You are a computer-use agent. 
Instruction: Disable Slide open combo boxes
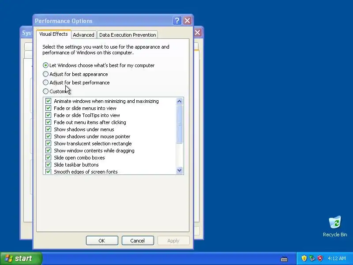[48, 158]
